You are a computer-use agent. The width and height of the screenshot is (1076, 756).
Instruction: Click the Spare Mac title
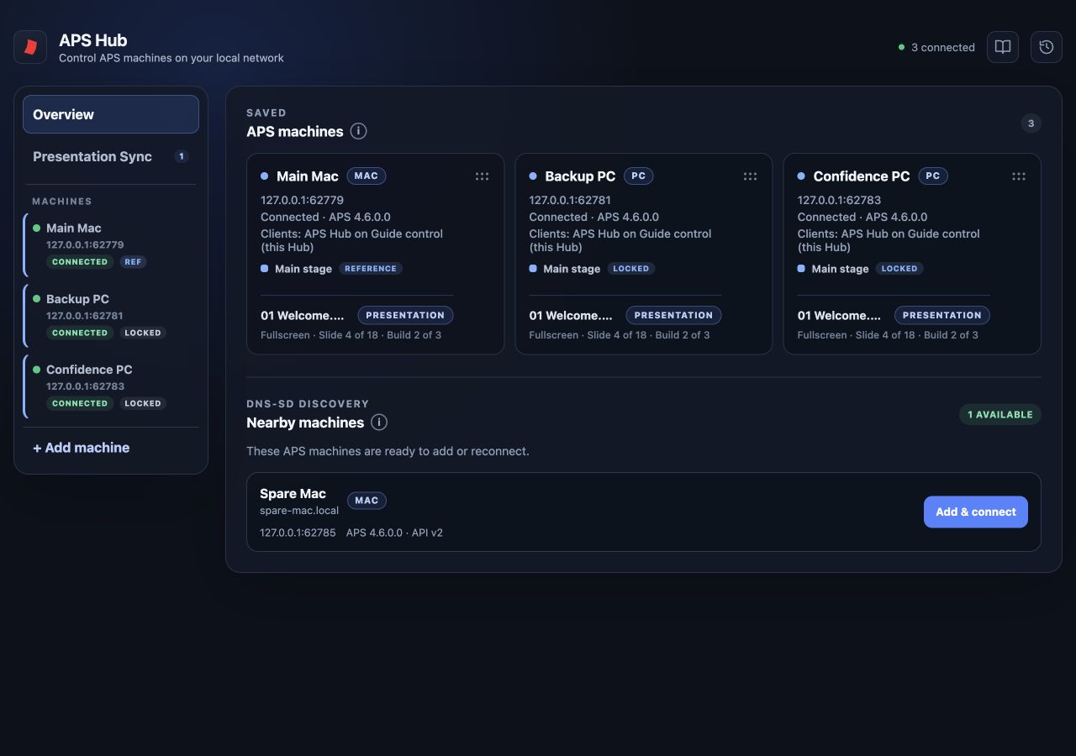293,494
